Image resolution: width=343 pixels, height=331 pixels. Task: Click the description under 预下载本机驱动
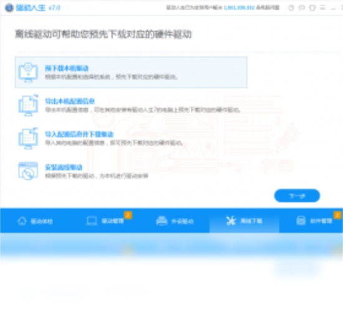[112, 77]
